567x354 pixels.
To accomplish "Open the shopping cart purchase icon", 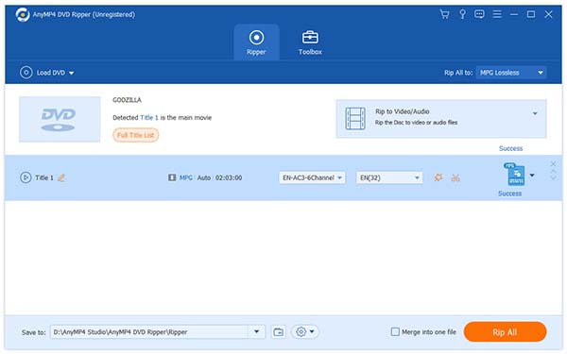I will click(x=444, y=14).
